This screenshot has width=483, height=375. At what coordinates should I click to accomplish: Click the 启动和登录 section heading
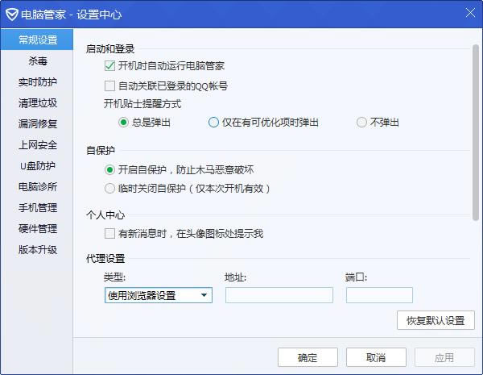click(x=110, y=48)
